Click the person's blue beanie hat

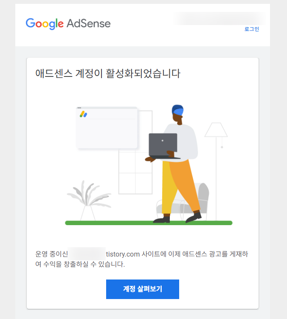pos(177,110)
